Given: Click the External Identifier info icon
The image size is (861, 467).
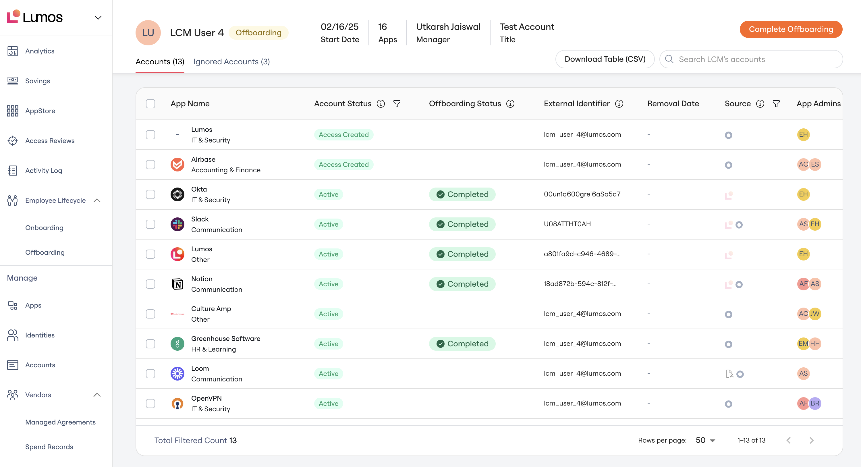Looking at the screenshot, I should (x=619, y=104).
